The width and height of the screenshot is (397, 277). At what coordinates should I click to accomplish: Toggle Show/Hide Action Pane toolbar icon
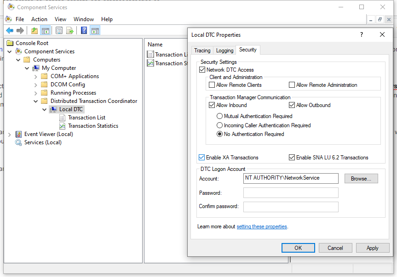pyautogui.click(x=95, y=31)
